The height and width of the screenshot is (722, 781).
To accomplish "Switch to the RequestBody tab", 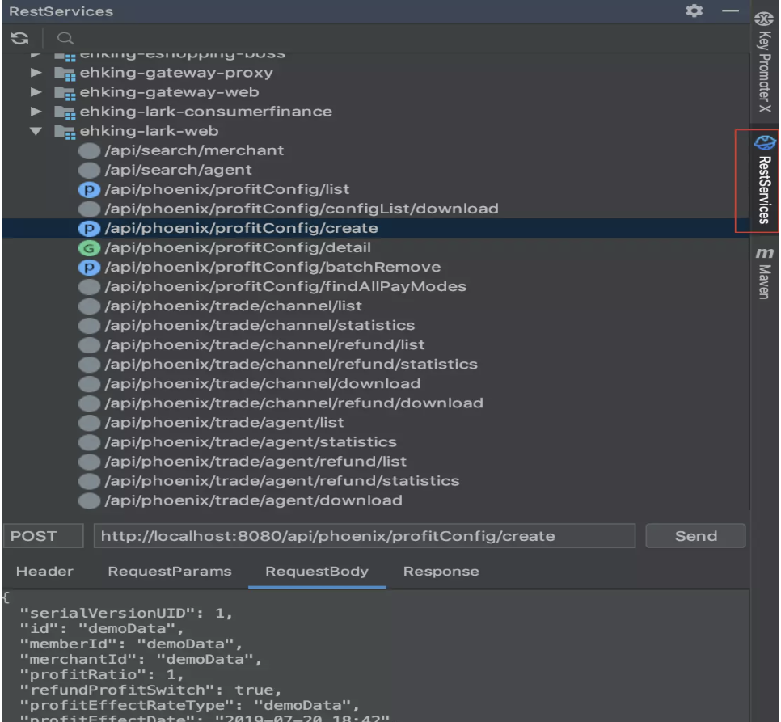I will (x=317, y=571).
